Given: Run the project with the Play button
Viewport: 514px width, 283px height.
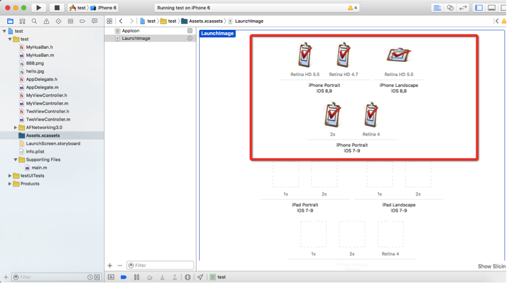Looking at the screenshot, I should (39, 8).
